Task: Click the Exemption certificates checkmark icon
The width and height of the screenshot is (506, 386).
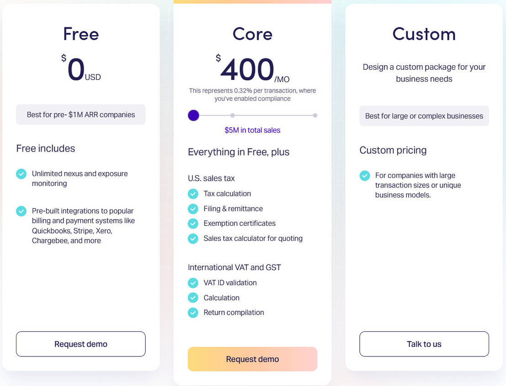Action: point(193,224)
